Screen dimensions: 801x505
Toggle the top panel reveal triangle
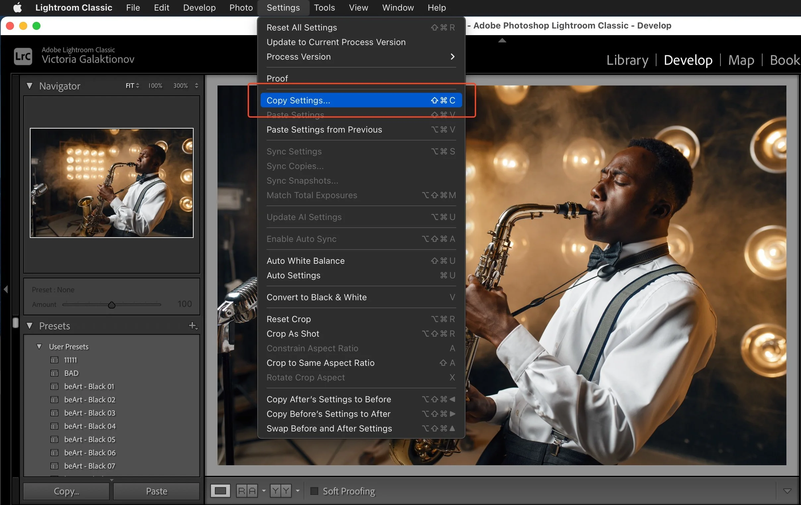[x=502, y=40]
